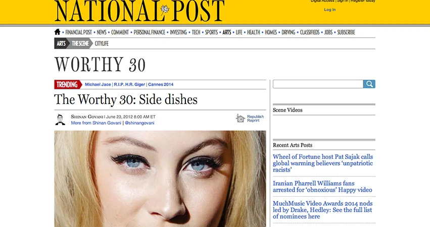This screenshot has height=227, width=430.
Task: Click the article title Side dishes
Action: point(126,99)
